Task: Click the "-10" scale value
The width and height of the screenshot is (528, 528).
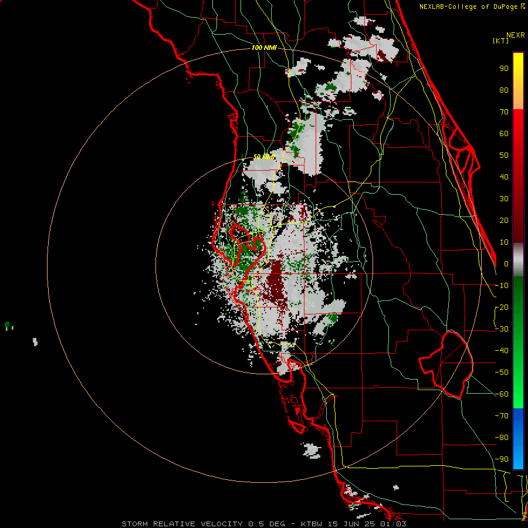Action: (x=502, y=286)
